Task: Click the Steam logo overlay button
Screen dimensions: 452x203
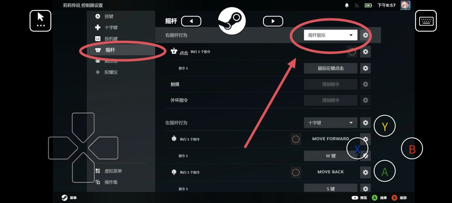Action: 232,21
